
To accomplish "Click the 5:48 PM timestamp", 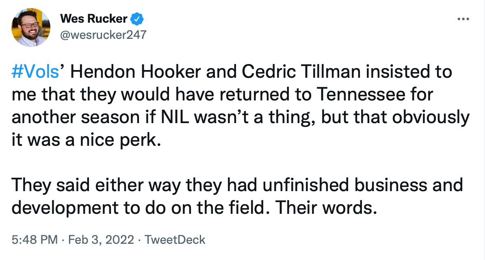I will point(35,240).
